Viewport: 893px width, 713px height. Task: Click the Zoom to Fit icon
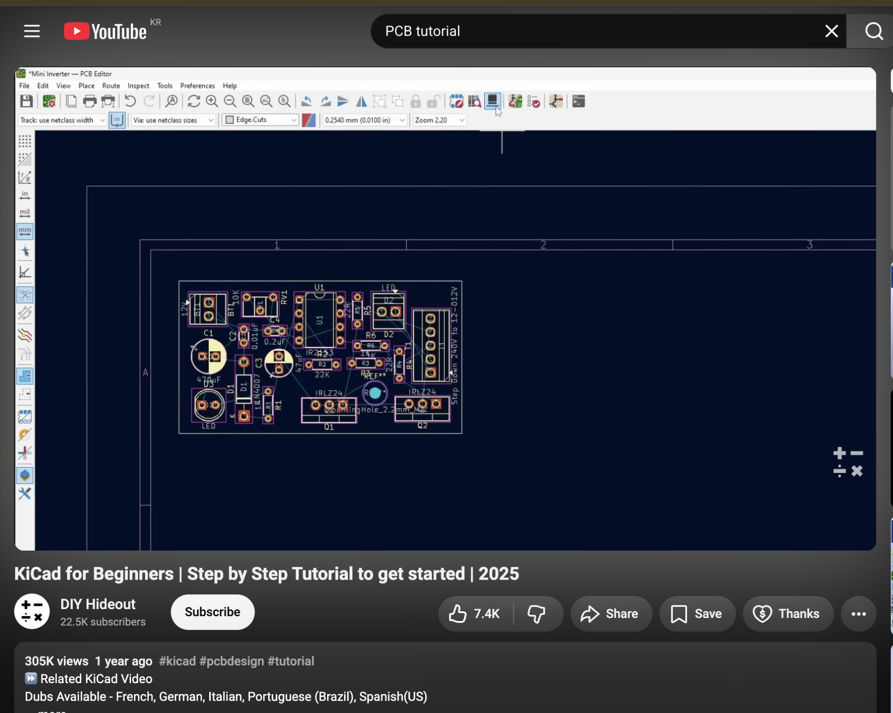point(248,101)
